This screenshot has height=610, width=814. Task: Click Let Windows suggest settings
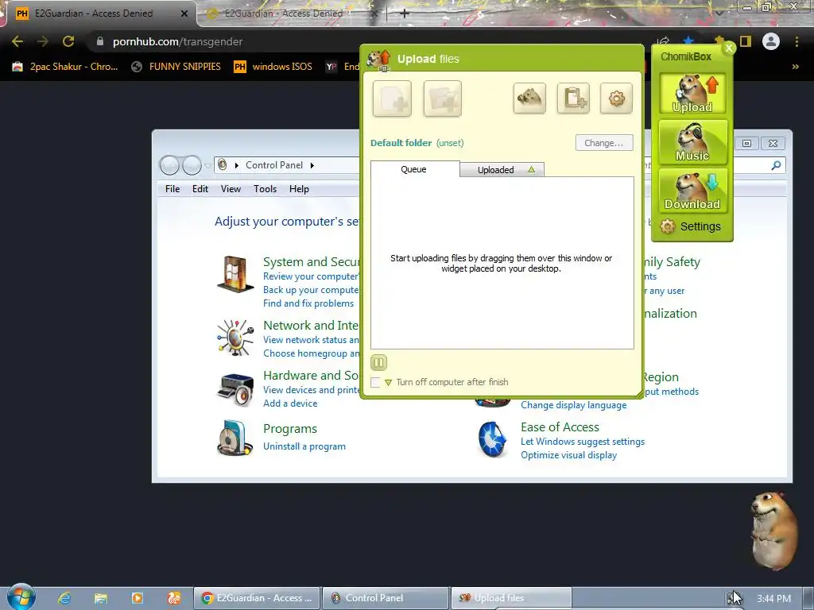[x=583, y=442]
